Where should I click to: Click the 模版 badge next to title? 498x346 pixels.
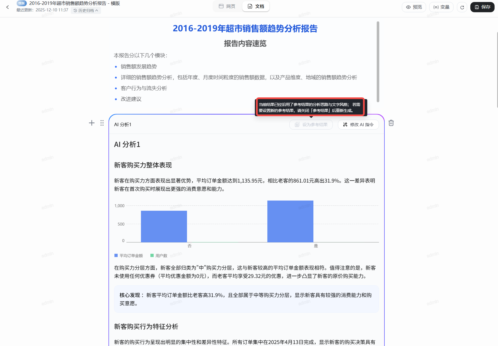pos(22,3)
